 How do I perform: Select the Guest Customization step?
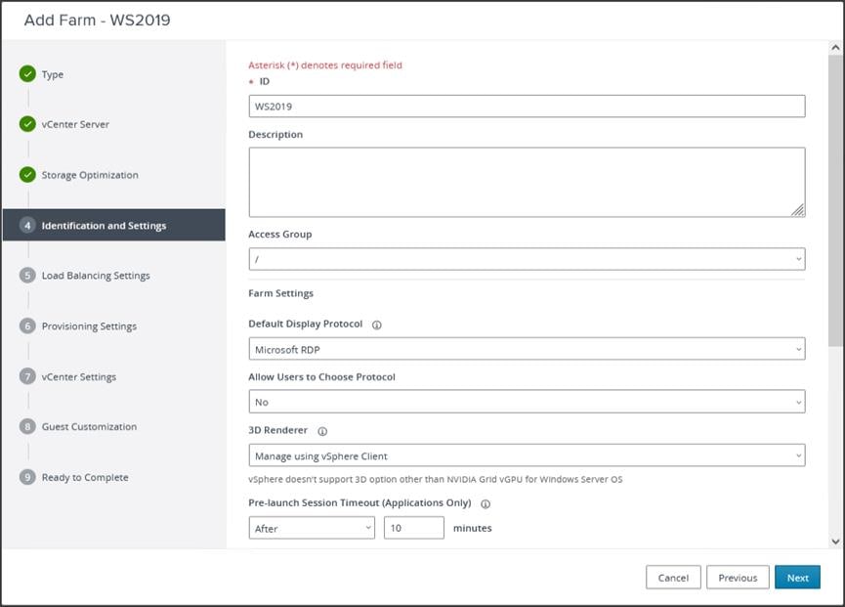89,427
